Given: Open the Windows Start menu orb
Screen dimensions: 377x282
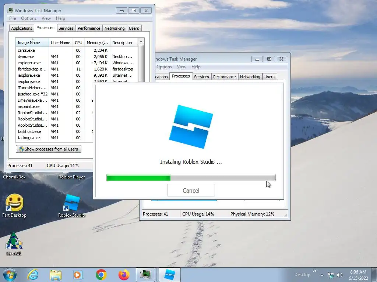Looking at the screenshot, I should click(10, 275).
